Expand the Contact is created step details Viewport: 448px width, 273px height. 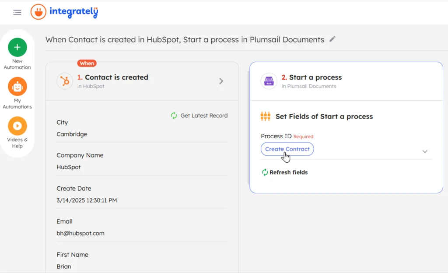[x=221, y=81]
